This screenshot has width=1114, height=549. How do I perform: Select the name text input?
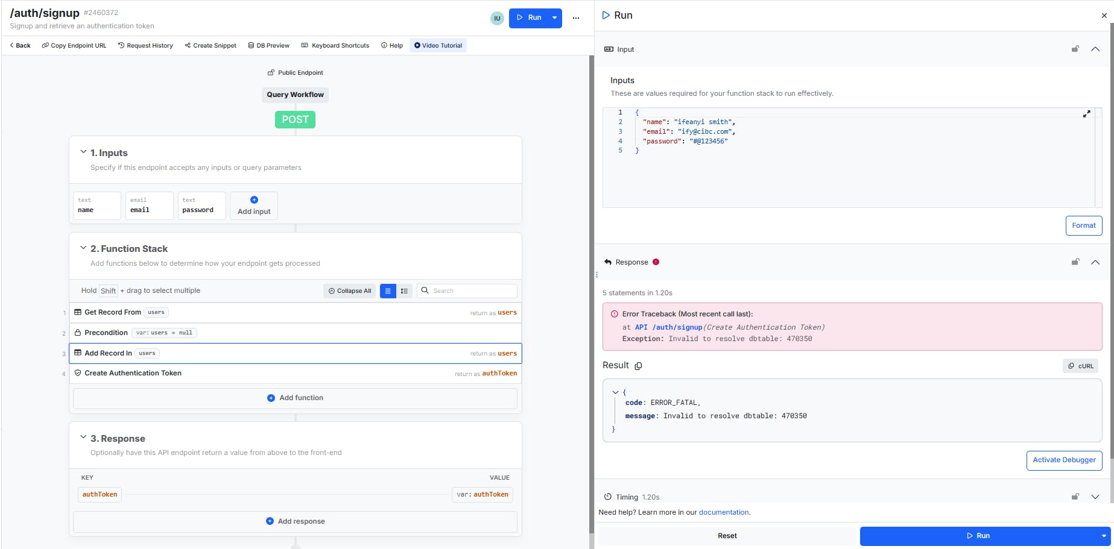pyautogui.click(x=97, y=205)
